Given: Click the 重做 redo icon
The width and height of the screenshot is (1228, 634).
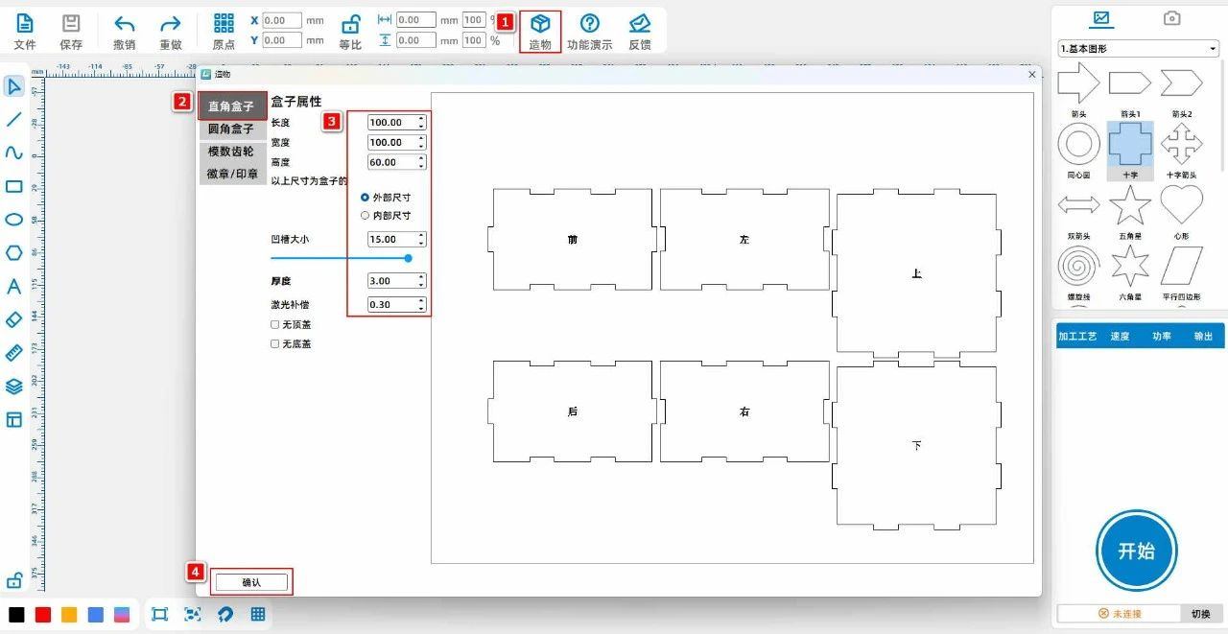Looking at the screenshot, I should (170, 24).
